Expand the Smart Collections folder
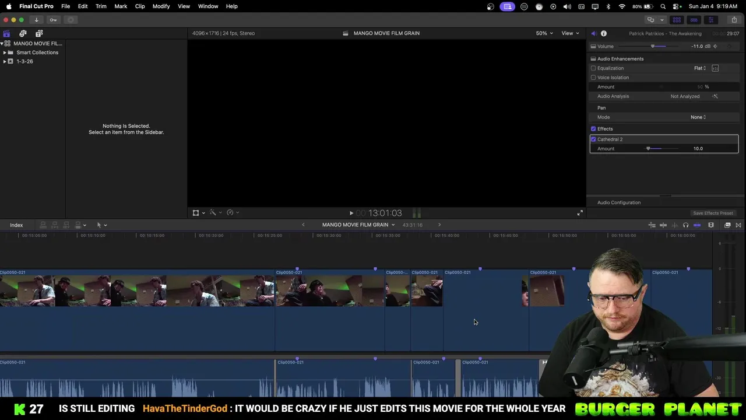 5,52
